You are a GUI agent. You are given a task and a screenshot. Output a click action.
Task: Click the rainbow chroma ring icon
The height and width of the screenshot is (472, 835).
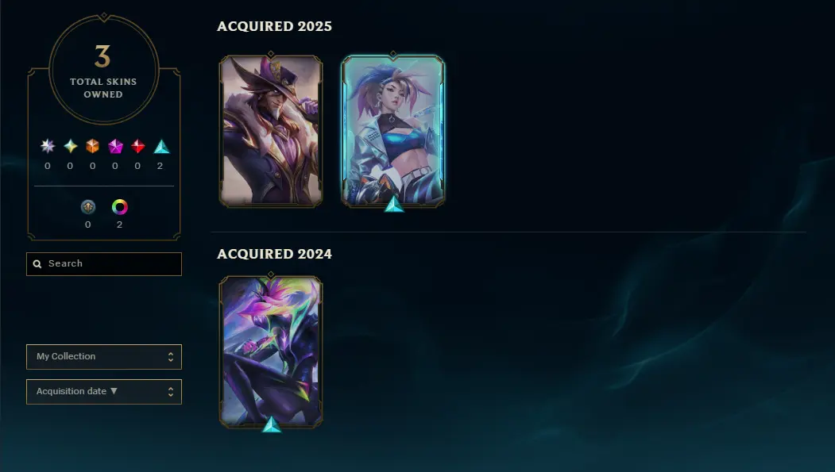click(x=120, y=207)
